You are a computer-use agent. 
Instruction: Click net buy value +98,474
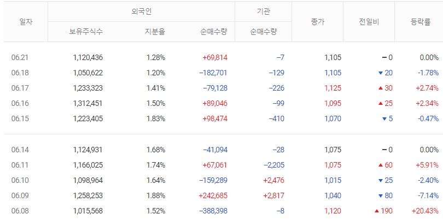tap(215, 119)
